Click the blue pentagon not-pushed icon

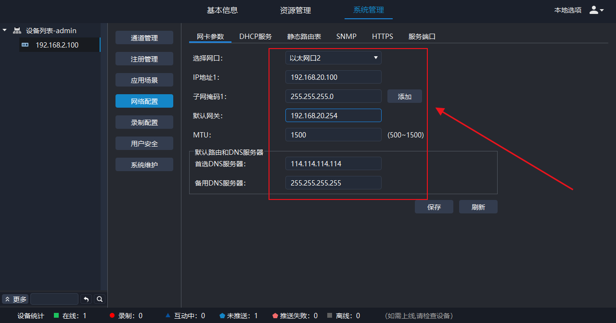[222, 316]
